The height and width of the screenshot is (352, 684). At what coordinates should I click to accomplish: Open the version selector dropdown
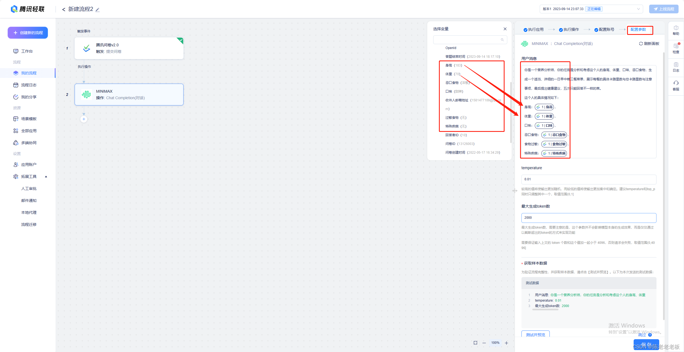pos(591,9)
